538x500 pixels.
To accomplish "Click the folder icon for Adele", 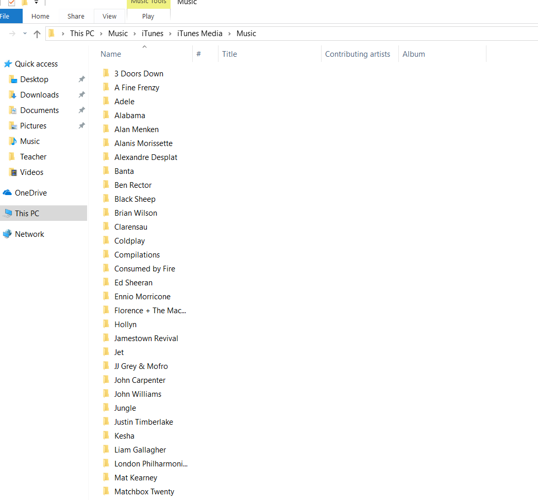I will coord(106,101).
